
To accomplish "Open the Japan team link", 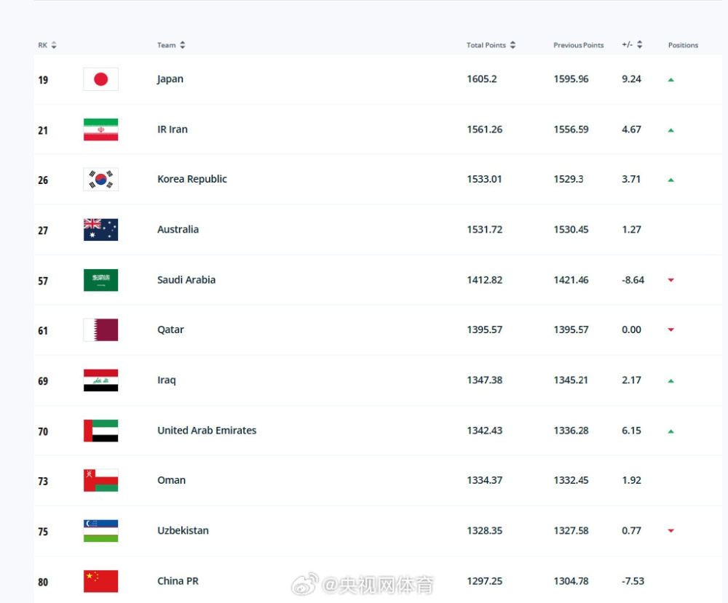I will click(170, 79).
